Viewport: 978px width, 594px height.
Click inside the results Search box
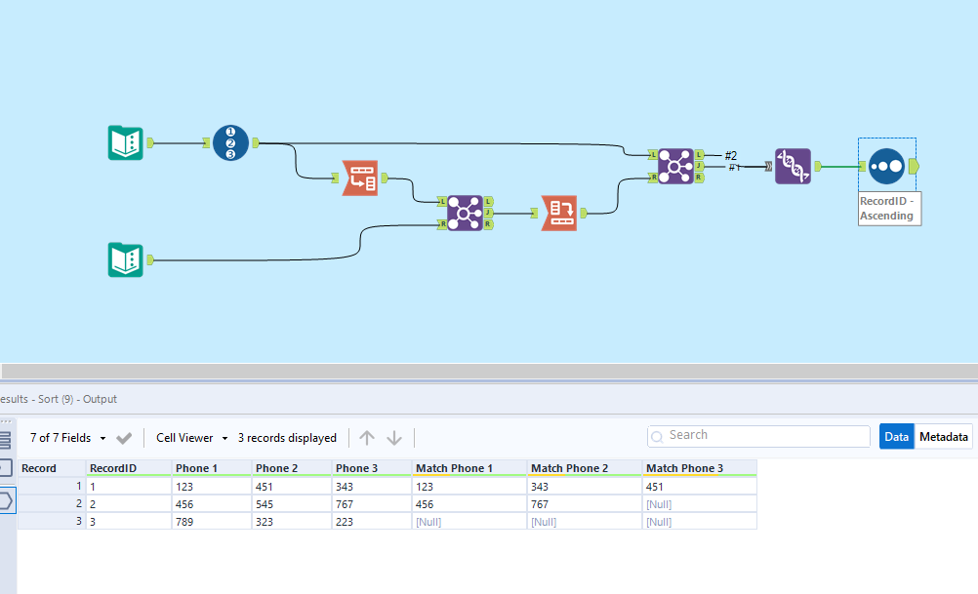tap(757, 435)
